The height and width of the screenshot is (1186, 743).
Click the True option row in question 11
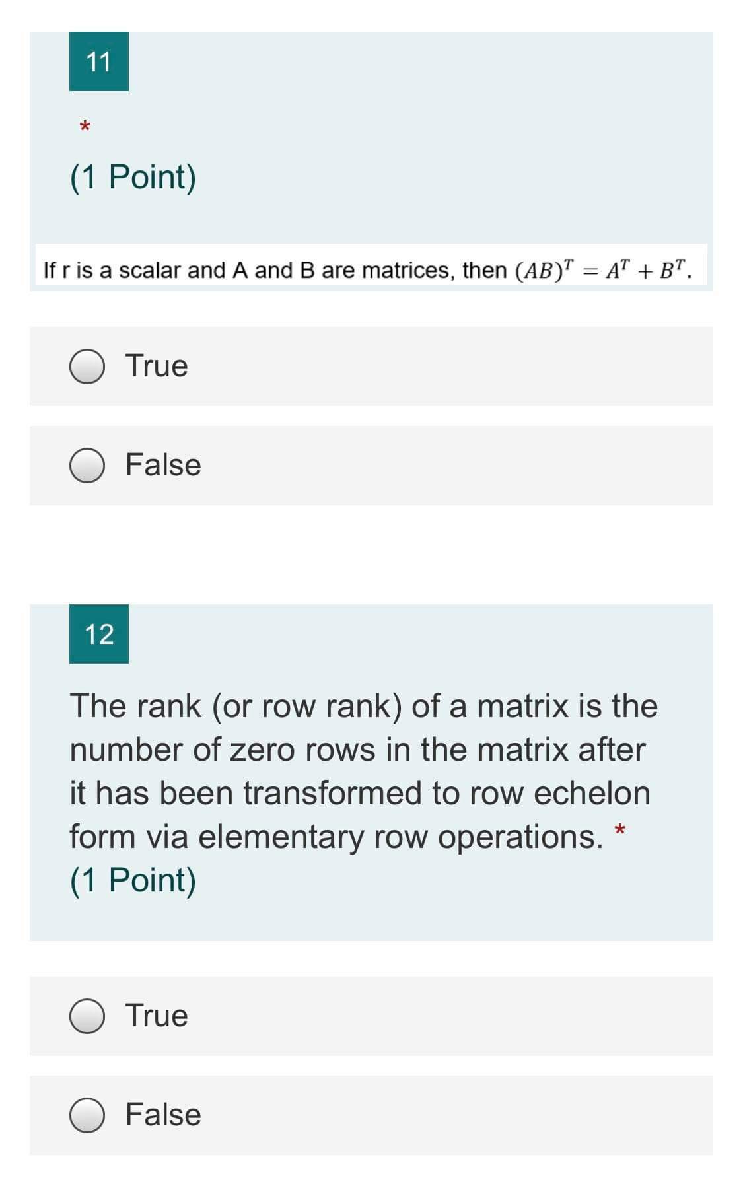(370, 365)
